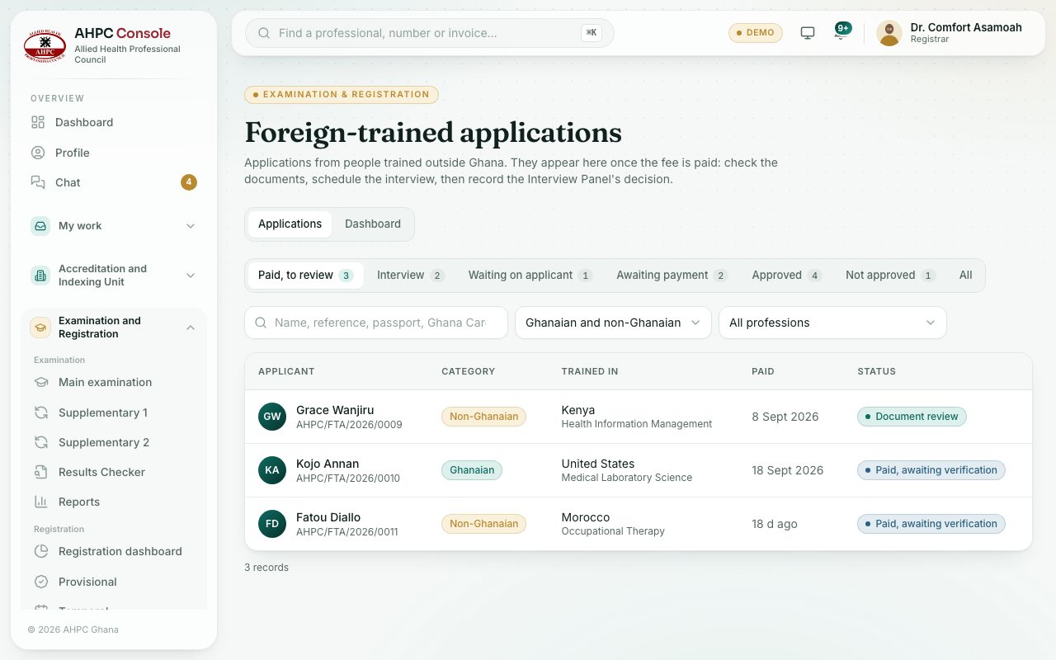Switch to the Applications tab
The image size is (1056, 660).
290,224
